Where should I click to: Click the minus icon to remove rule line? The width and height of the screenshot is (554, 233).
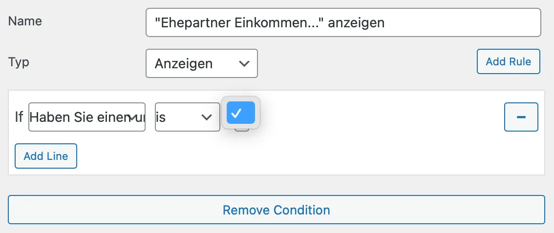(x=521, y=117)
